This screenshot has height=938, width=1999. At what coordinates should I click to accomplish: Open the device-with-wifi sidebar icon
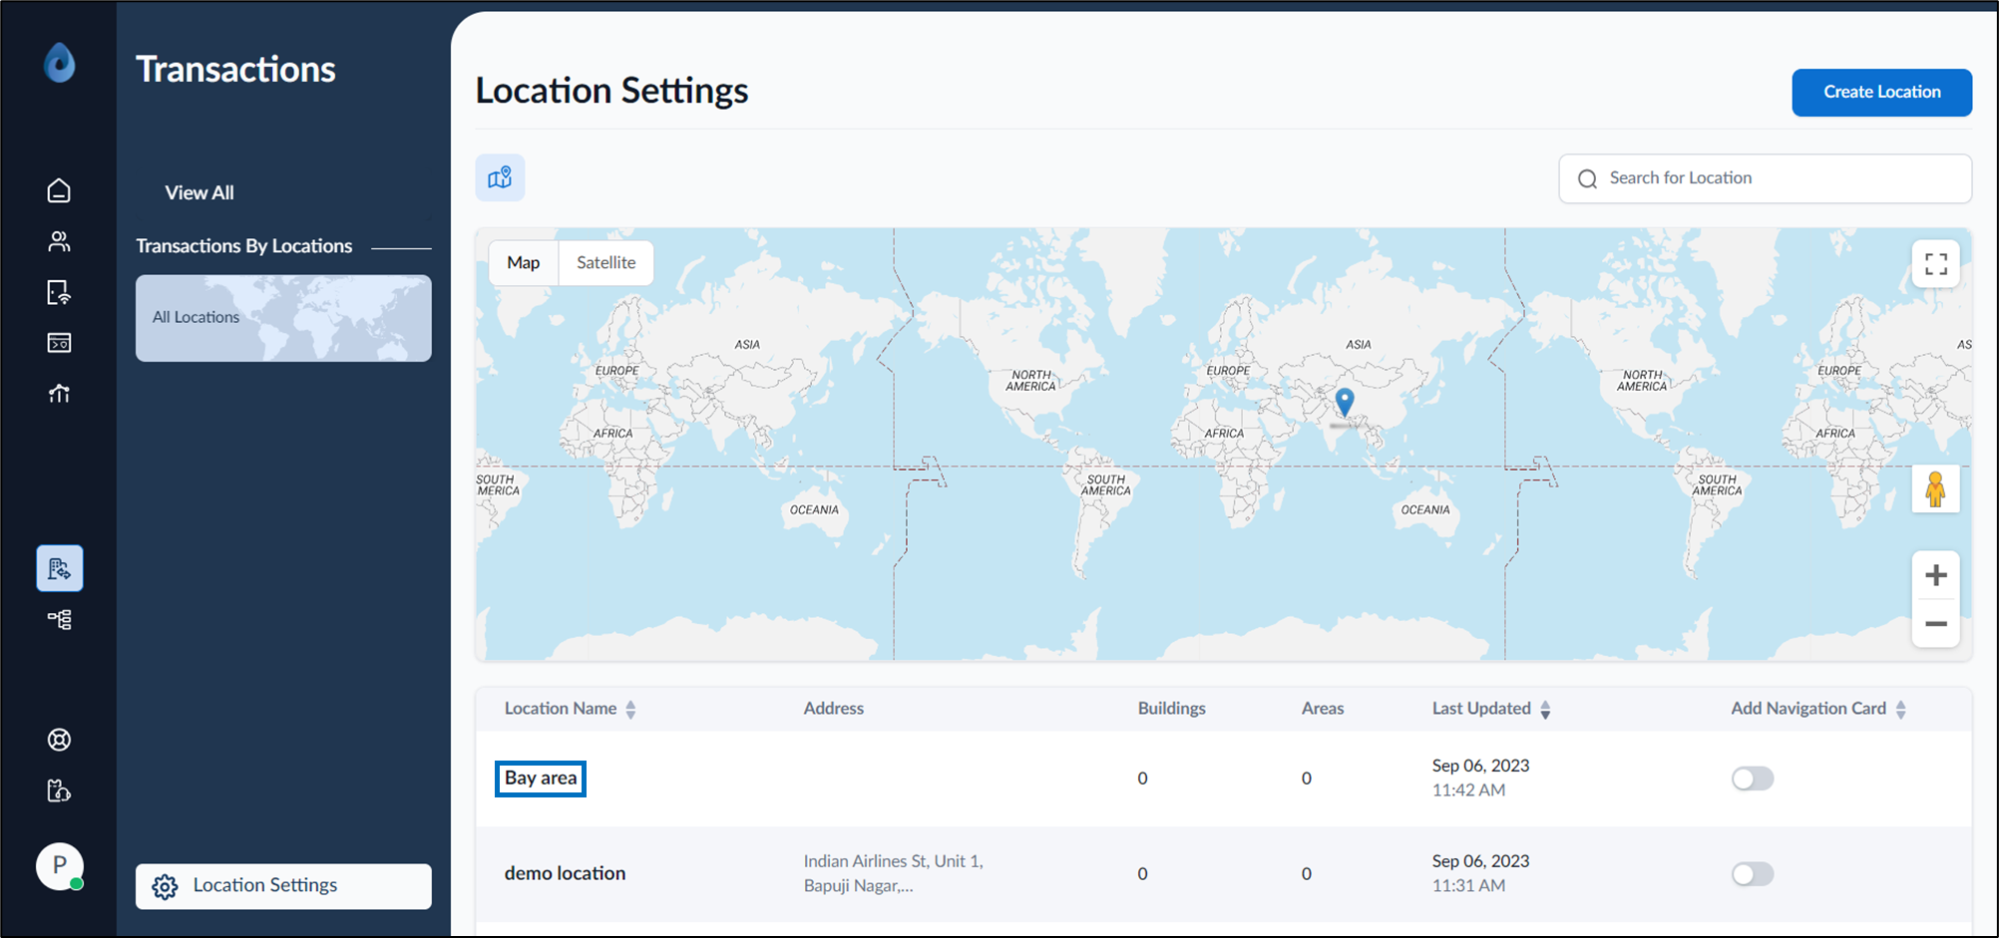tap(59, 292)
